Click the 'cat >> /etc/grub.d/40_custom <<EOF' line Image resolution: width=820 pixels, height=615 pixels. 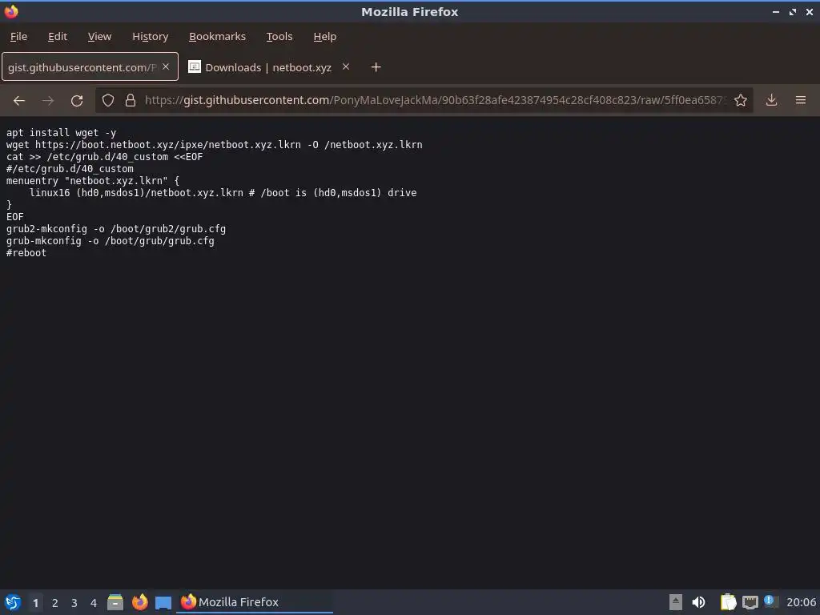pyautogui.click(x=105, y=157)
